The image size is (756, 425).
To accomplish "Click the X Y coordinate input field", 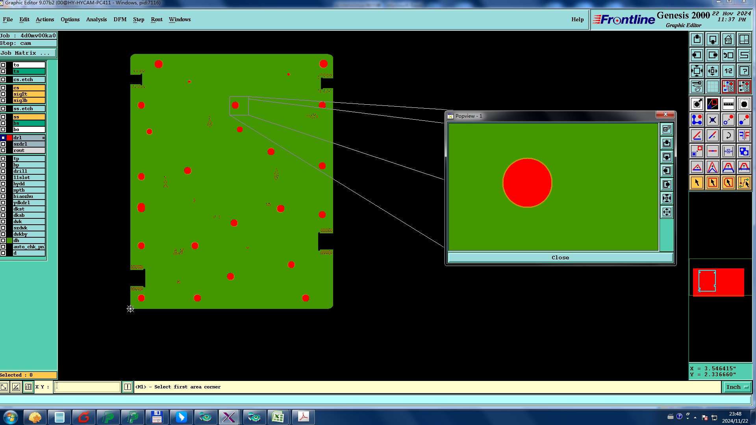I will [87, 387].
